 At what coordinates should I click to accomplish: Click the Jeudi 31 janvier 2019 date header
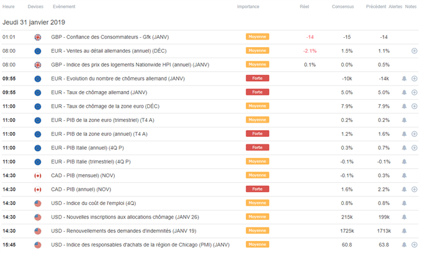click(34, 22)
